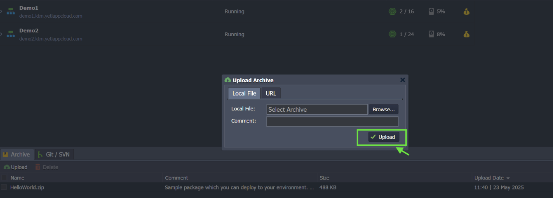The width and height of the screenshot is (554, 198).
Task: Click the Select Archive file field
Action: pos(317,109)
